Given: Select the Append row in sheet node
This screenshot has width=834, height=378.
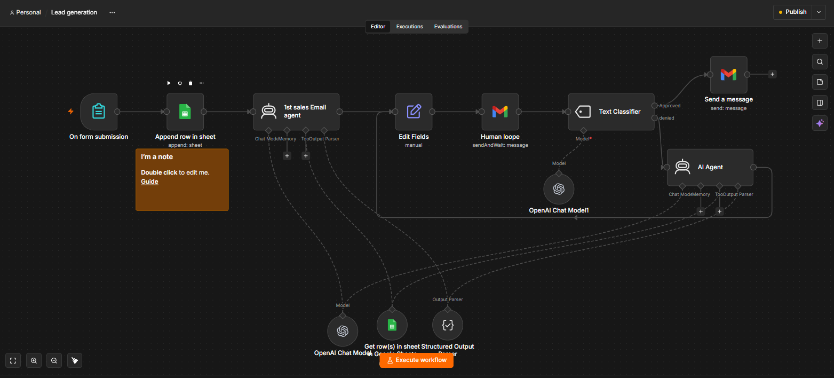Looking at the screenshot, I should point(185,112).
